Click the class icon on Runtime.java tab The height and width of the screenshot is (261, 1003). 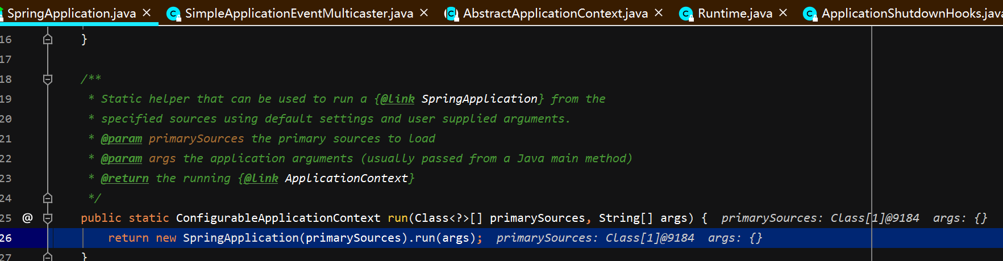click(686, 14)
